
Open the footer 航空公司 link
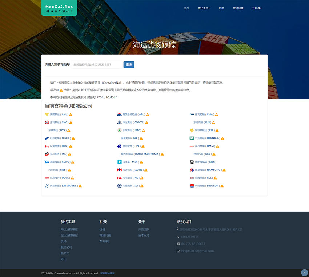coord(67,247)
